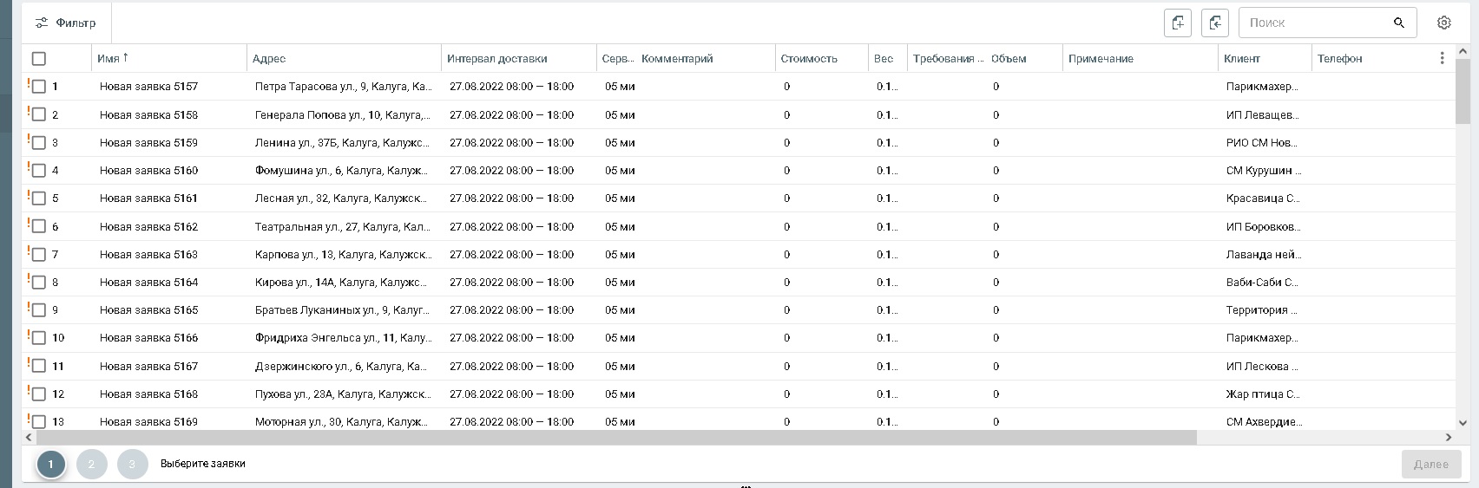Open table settings via the gear icon
1479x488 pixels.
(1443, 23)
